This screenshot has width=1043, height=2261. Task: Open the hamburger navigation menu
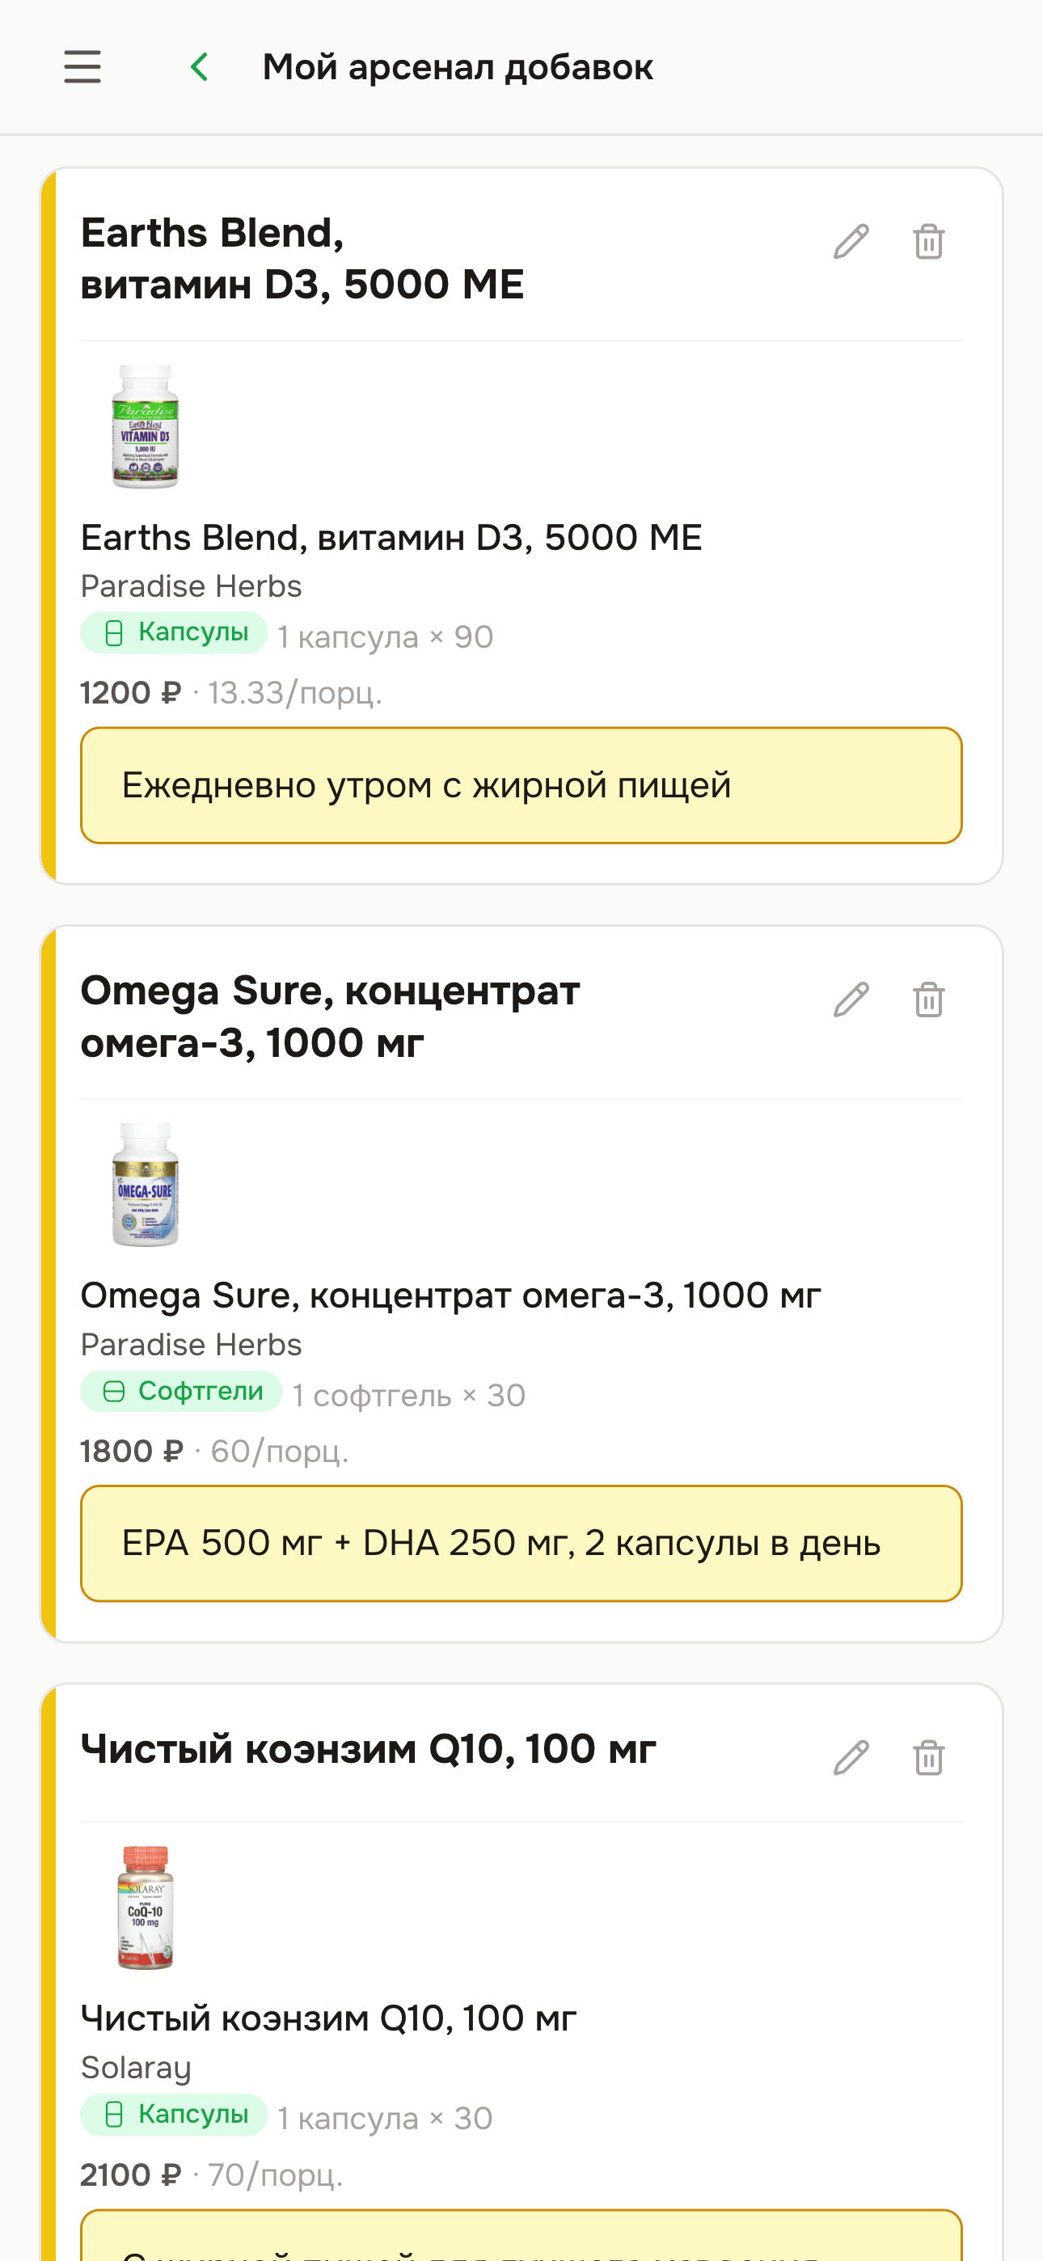click(x=82, y=66)
